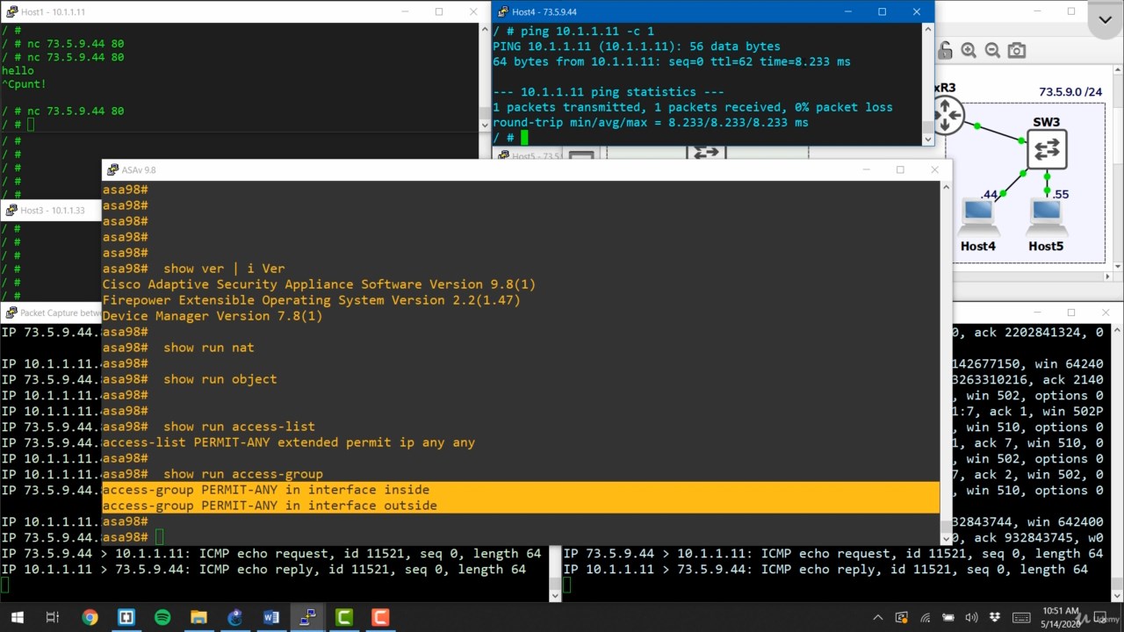The height and width of the screenshot is (632, 1124).
Task: Maximize the Host1 terminal window
Action: [x=439, y=11]
